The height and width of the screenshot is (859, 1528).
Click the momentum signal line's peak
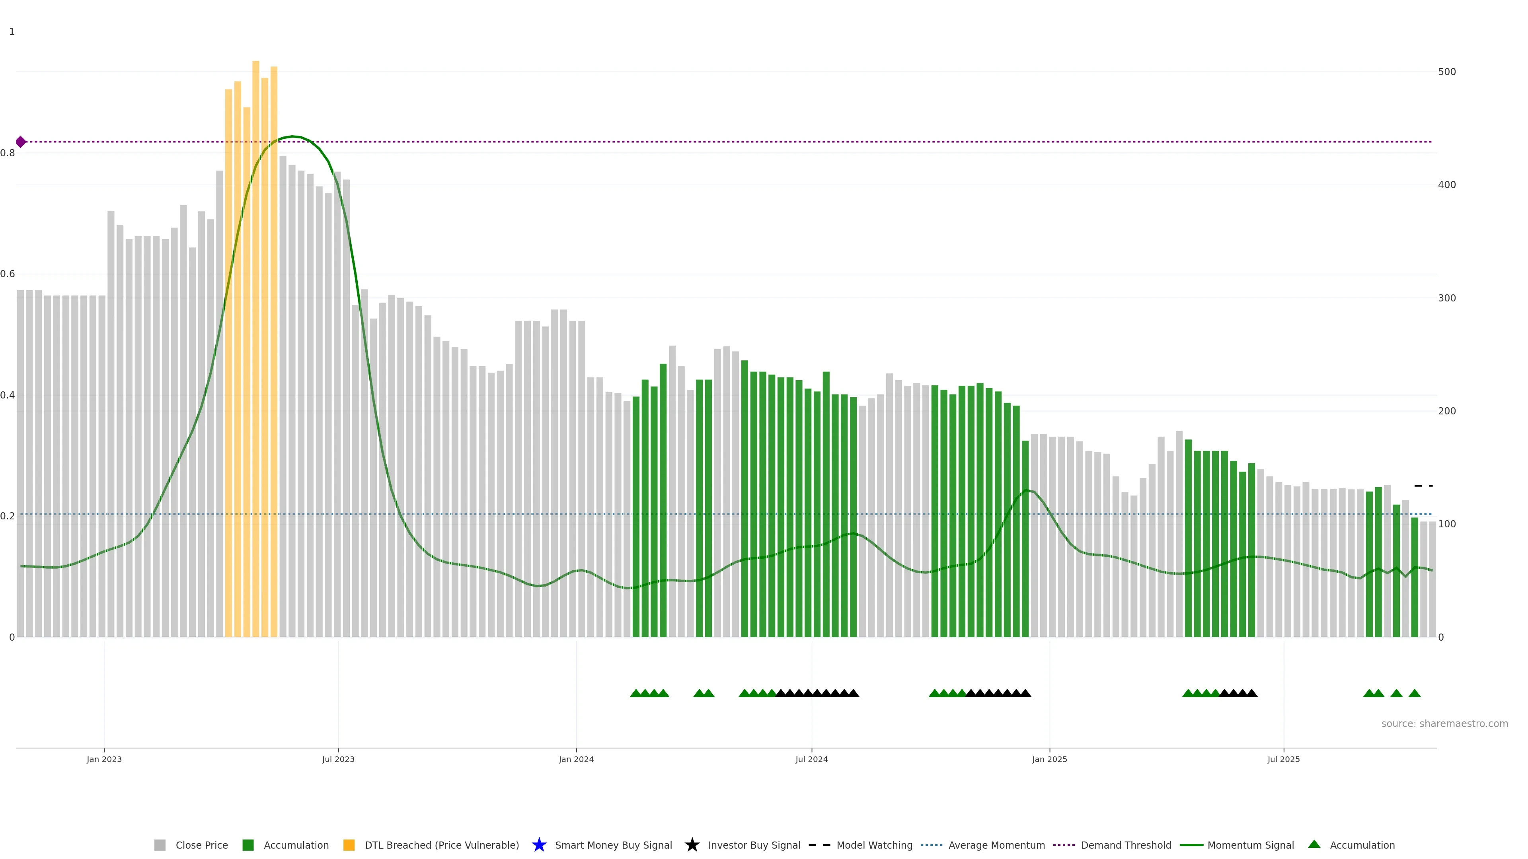pyautogui.click(x=292, y=136)
